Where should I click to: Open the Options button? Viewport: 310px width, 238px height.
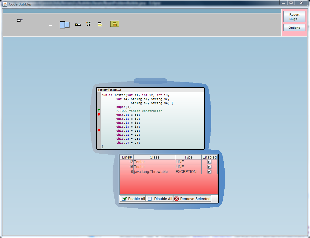click(x=294, y=27)
